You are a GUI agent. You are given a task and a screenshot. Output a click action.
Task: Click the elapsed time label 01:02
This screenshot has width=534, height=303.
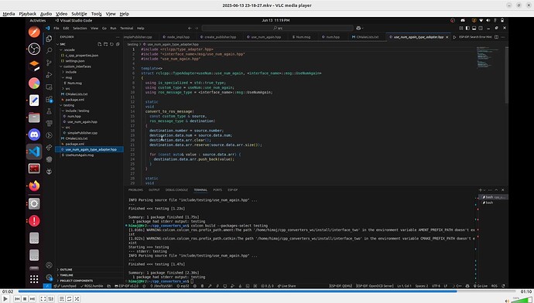click(8, 291)
